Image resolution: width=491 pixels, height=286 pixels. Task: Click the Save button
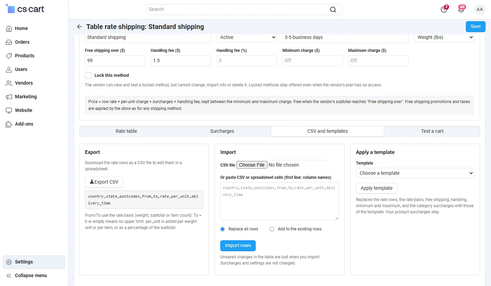tap(475, 27)
